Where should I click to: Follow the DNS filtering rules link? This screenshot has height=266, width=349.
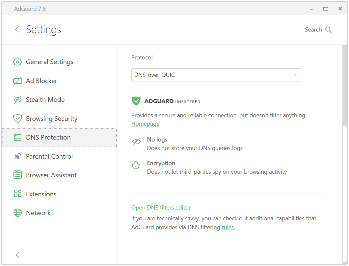click(228, 227)
